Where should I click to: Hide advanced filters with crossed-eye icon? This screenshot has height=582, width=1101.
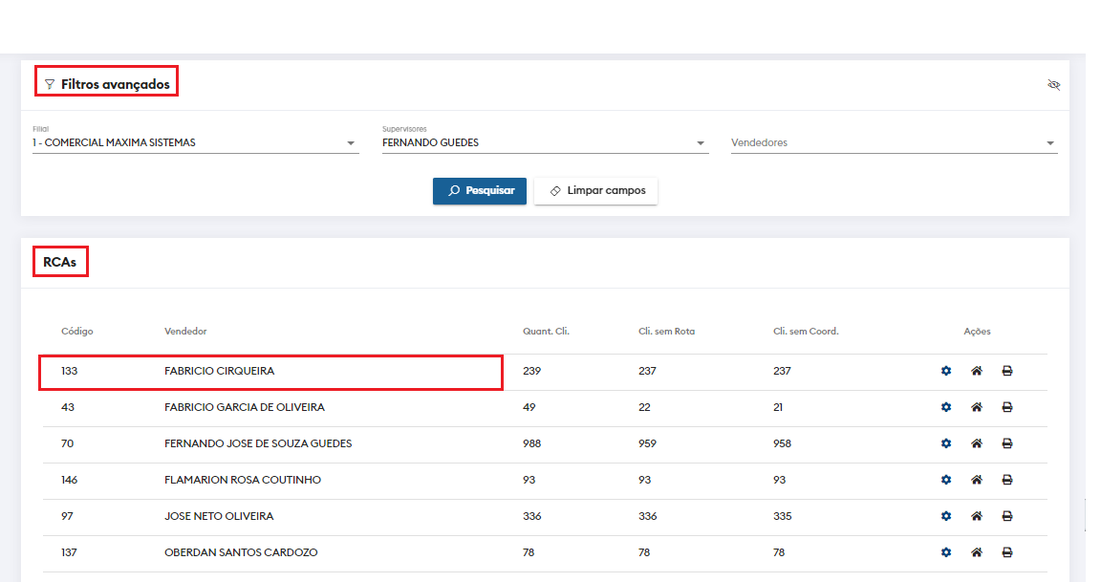point(1054,85)
